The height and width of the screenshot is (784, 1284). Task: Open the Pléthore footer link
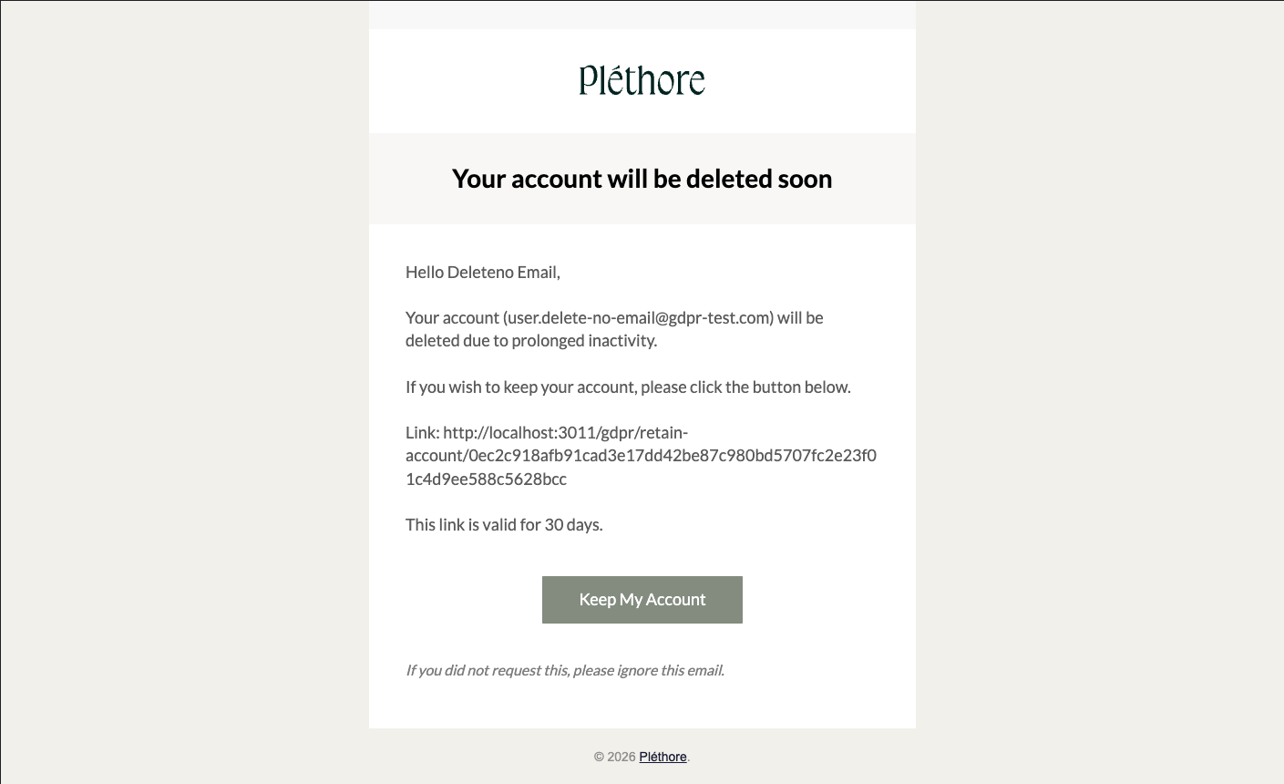[663, 757]
